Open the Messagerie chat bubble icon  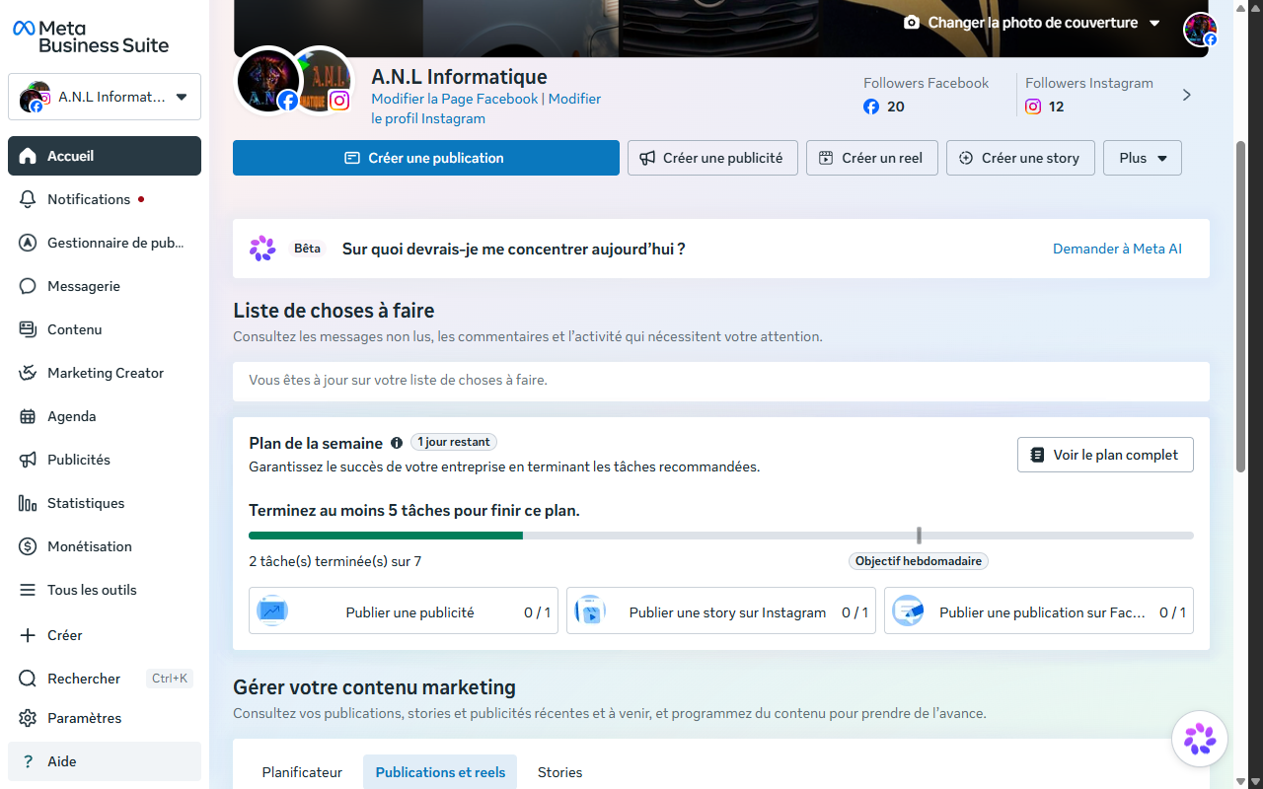(28, 286)
